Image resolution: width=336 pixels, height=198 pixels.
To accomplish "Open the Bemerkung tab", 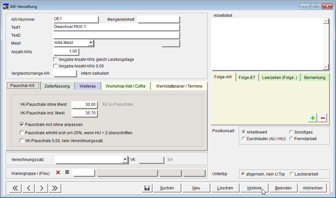I will point(315,78).
